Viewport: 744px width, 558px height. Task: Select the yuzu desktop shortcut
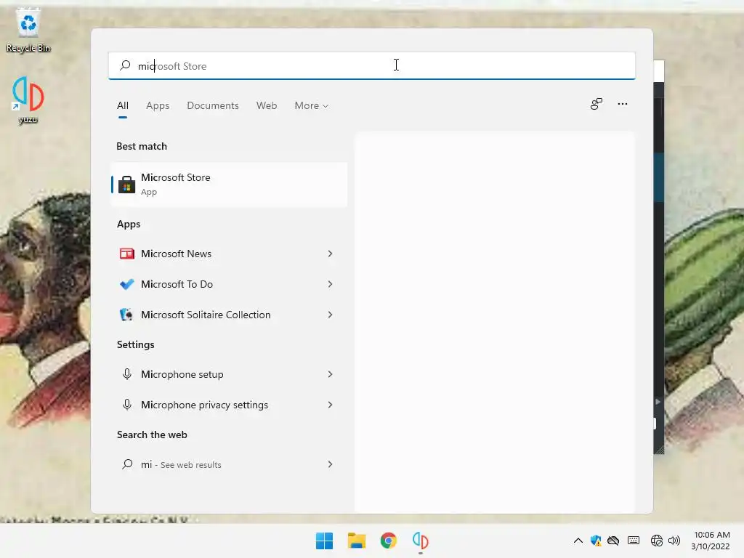click(28, 100)
